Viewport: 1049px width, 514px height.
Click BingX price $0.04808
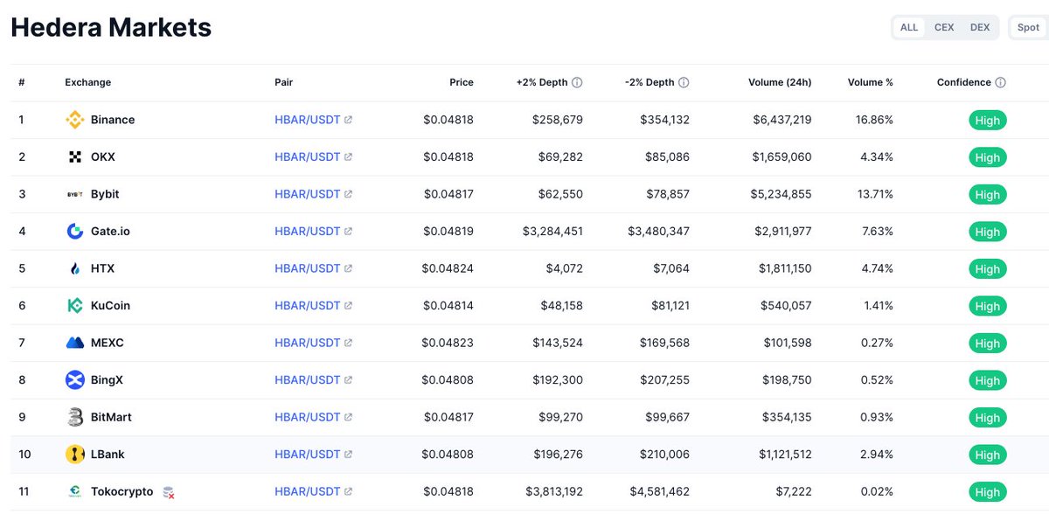tap(448, 380)
